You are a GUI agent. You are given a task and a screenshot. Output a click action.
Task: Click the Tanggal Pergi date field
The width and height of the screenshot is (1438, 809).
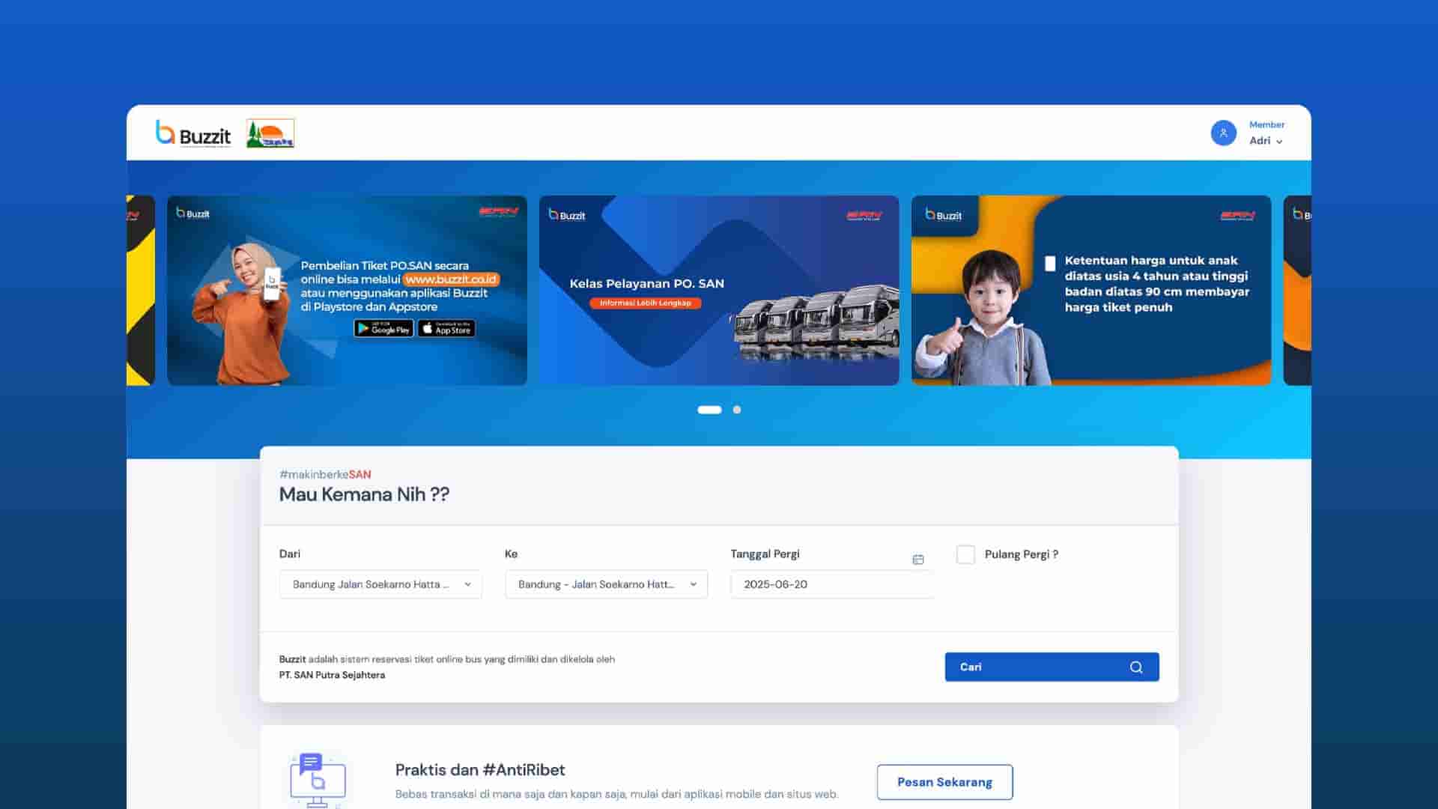coord(831,584)
